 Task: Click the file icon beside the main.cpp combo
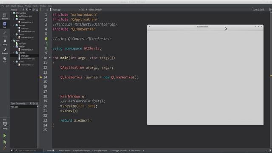(51, 10)
